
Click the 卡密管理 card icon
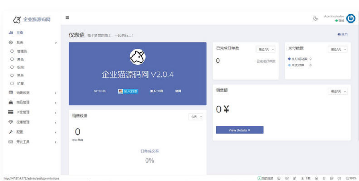tap(11, 112)
